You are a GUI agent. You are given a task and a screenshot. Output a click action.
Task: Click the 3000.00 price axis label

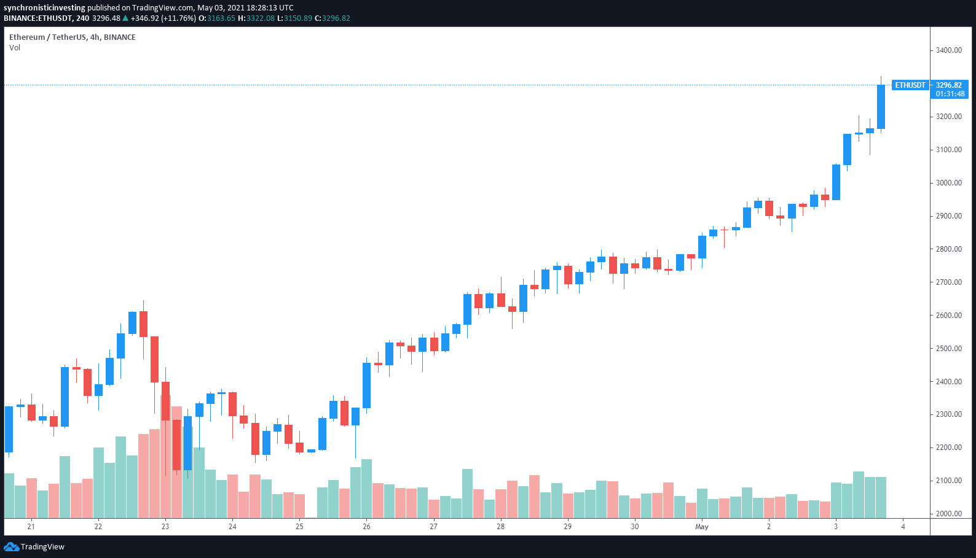[x=948, y=183]
